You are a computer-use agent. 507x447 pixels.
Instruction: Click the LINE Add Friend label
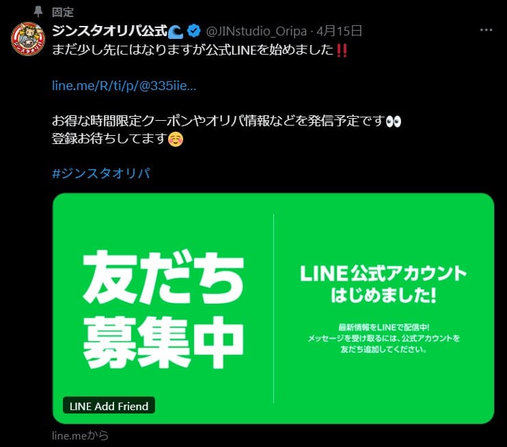pos(109,405)
